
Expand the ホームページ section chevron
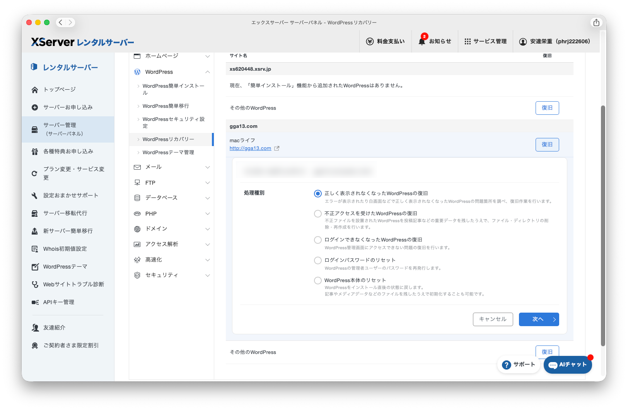click(x=208, y=56)
